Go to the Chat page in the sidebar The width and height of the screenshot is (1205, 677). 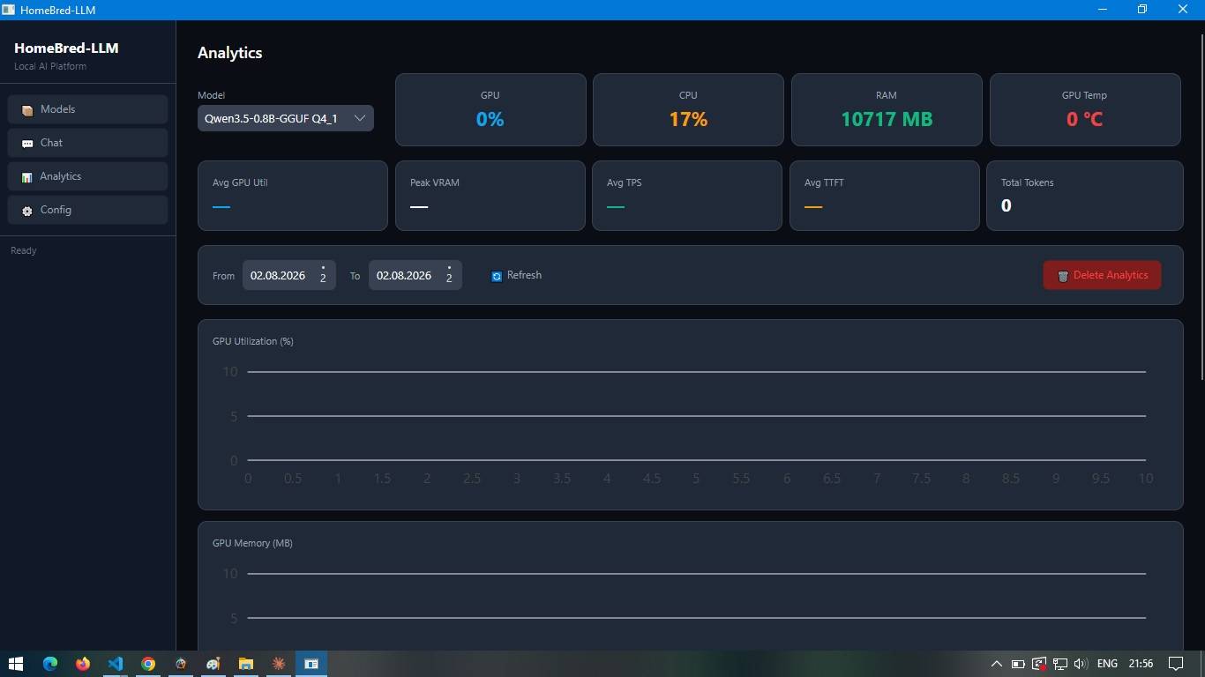click(x=88, y=143)
